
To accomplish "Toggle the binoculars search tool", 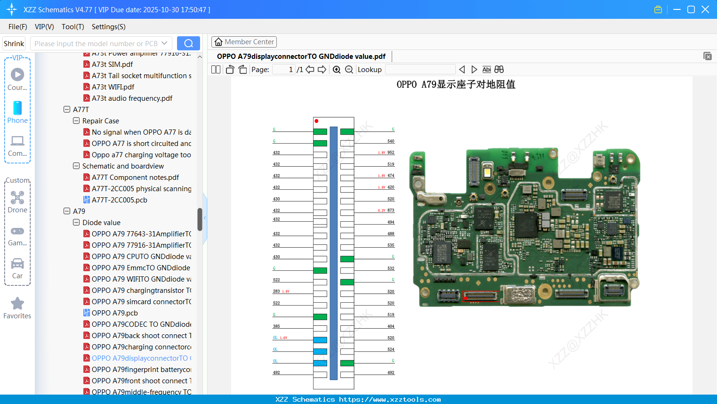I will tap(499, 69).
